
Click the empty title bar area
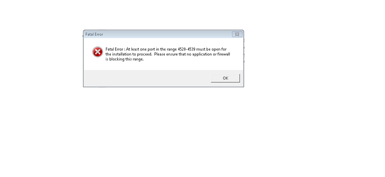(167, 34)
